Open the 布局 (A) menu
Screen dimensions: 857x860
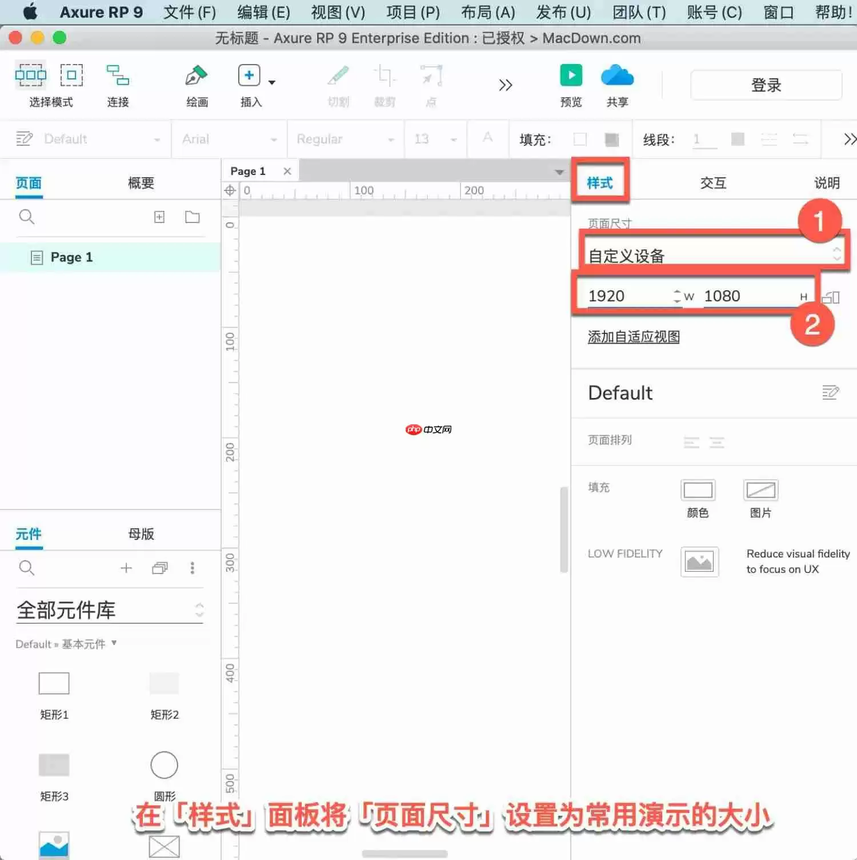coord(487,12)
